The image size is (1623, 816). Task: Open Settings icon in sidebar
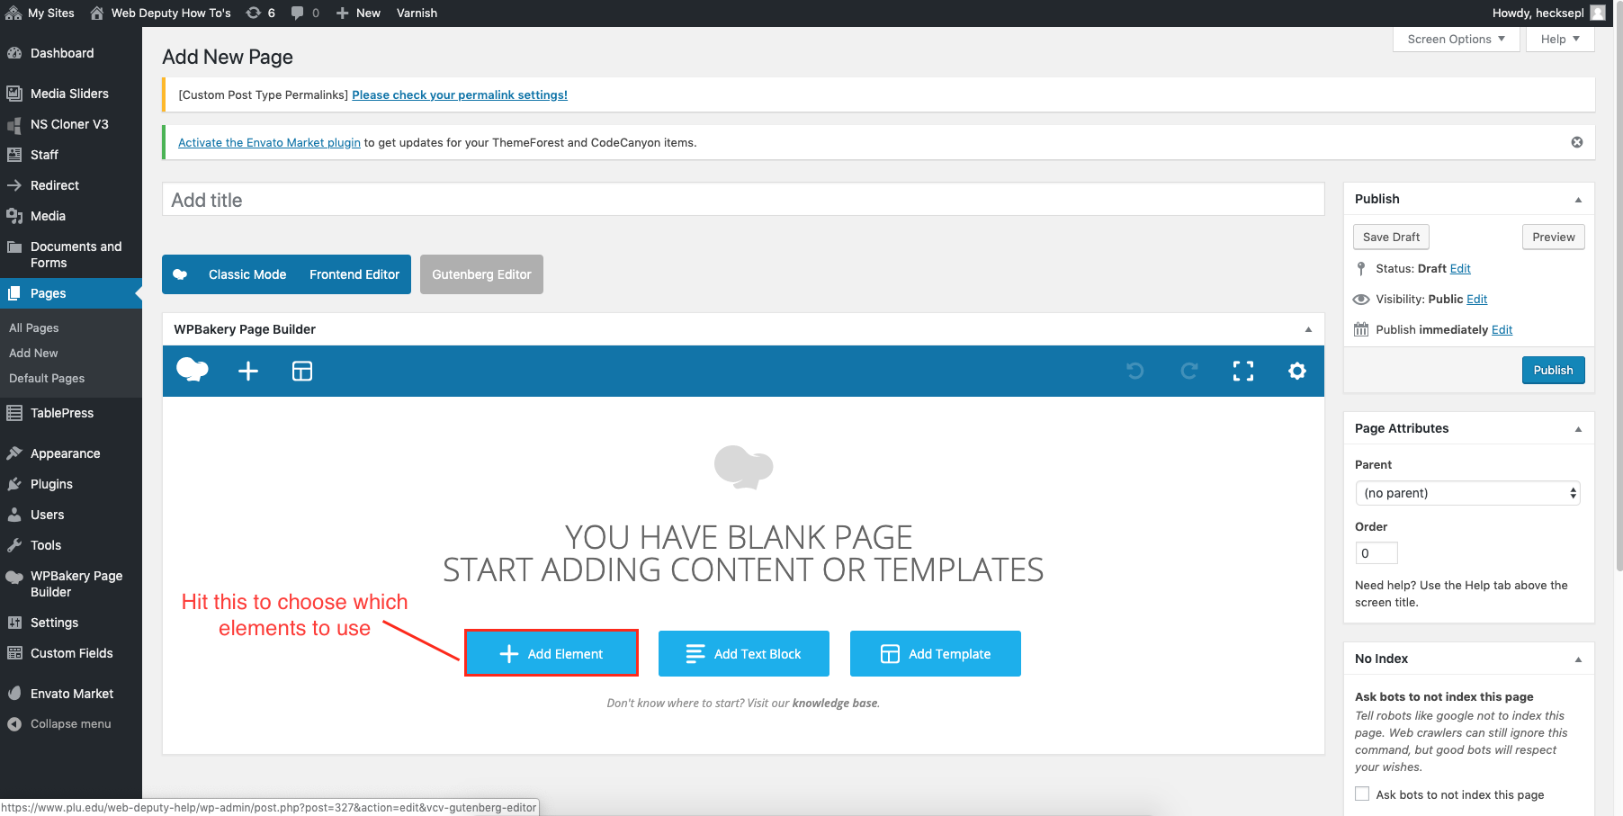click(14, 623)
